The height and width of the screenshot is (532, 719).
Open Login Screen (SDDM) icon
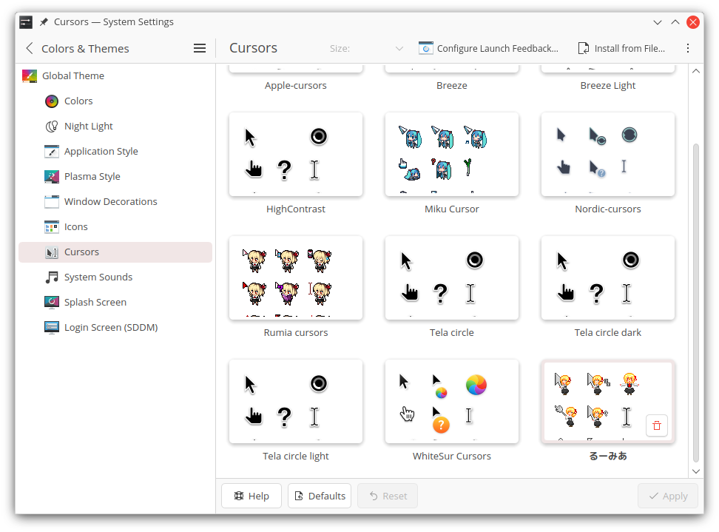52,328
